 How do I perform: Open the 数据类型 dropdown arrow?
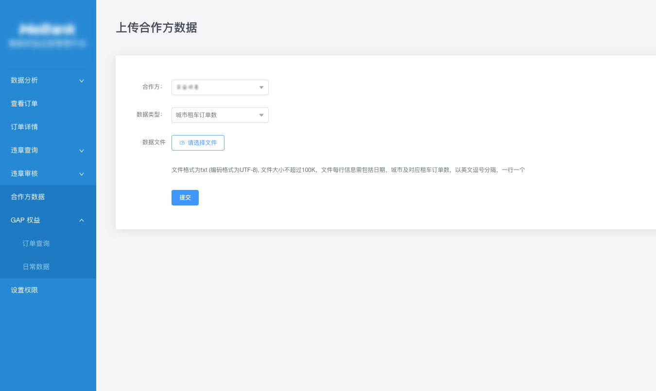[261, 115]
